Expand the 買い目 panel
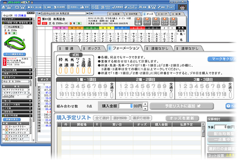The image size is (238, 162). (17, 101)
